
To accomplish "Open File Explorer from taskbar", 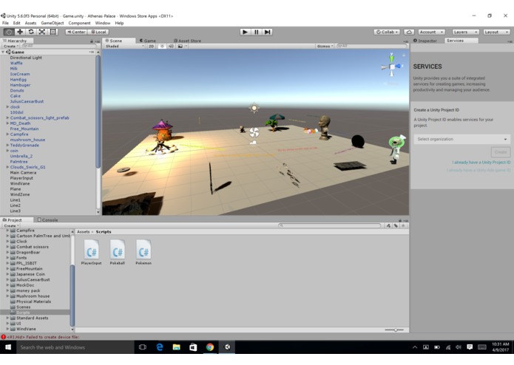I will pyautogui.click(x=176, y=347).
